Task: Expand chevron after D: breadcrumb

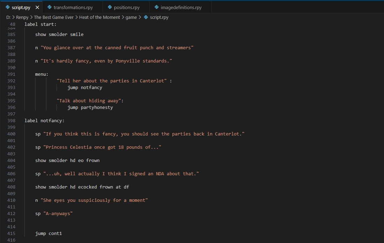Action: coord(14,17)
